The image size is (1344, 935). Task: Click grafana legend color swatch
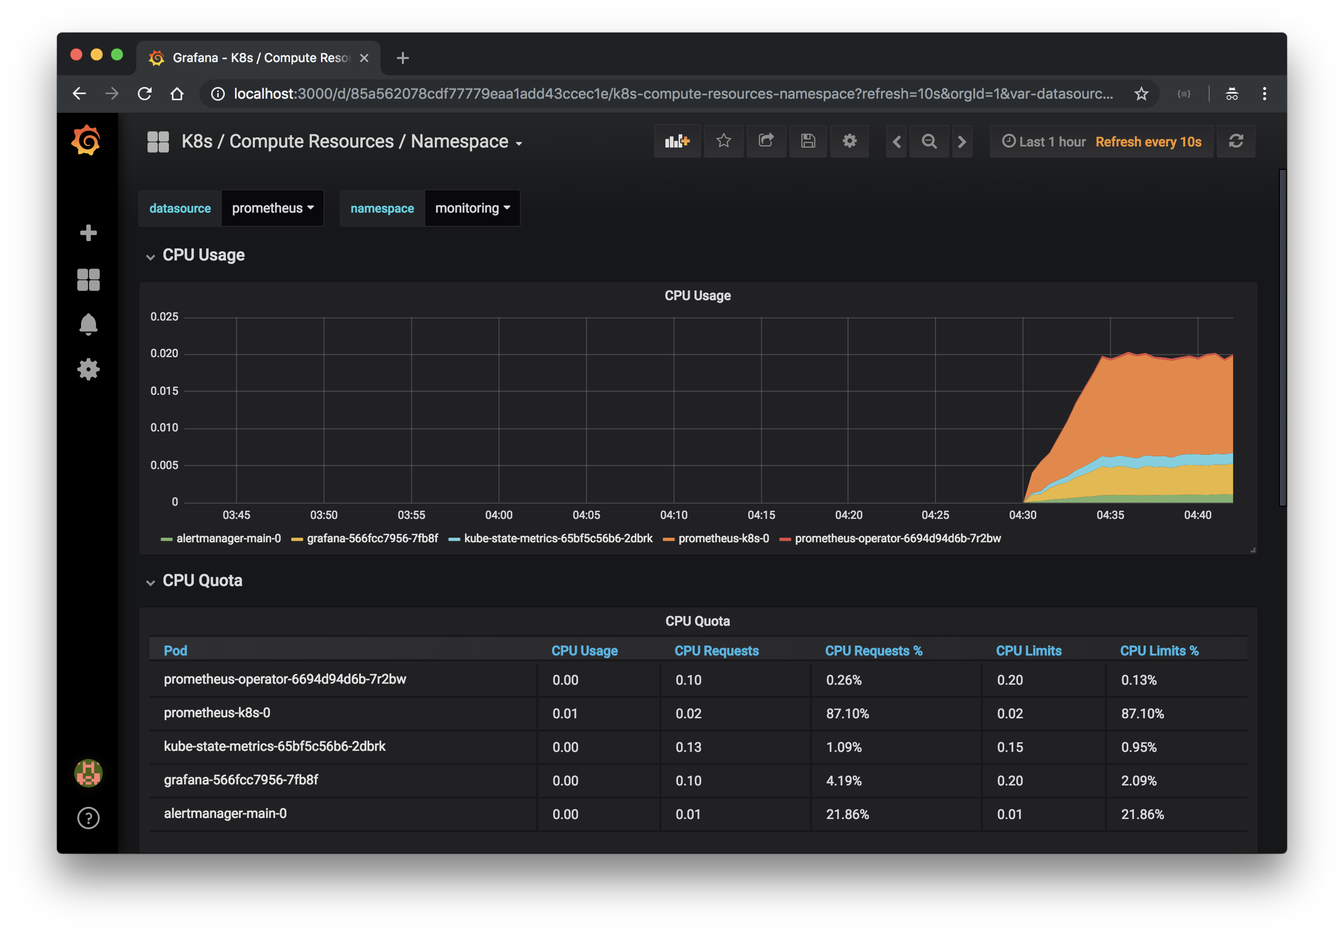[x=297, y=539]
